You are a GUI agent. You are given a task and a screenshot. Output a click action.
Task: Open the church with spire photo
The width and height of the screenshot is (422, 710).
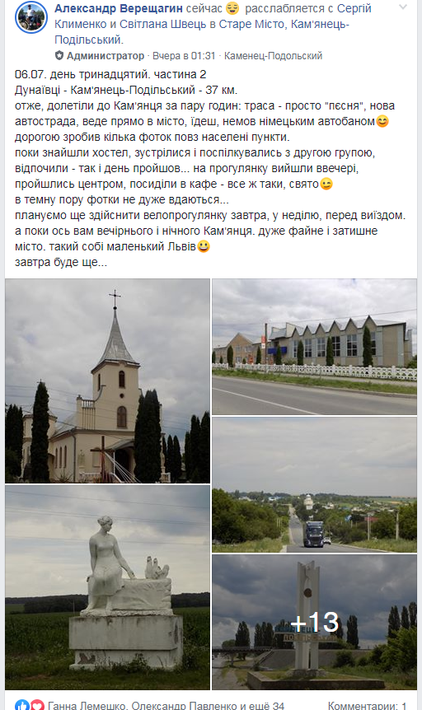[x=107, y=381]
